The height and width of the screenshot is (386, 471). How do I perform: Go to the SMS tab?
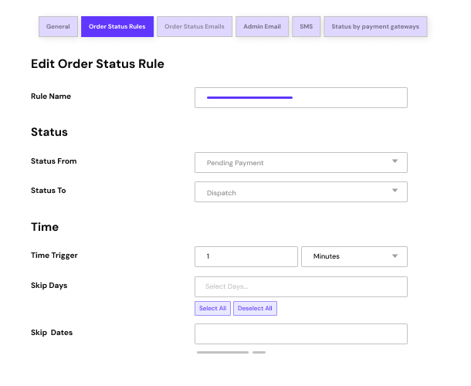tap(306, 27)
